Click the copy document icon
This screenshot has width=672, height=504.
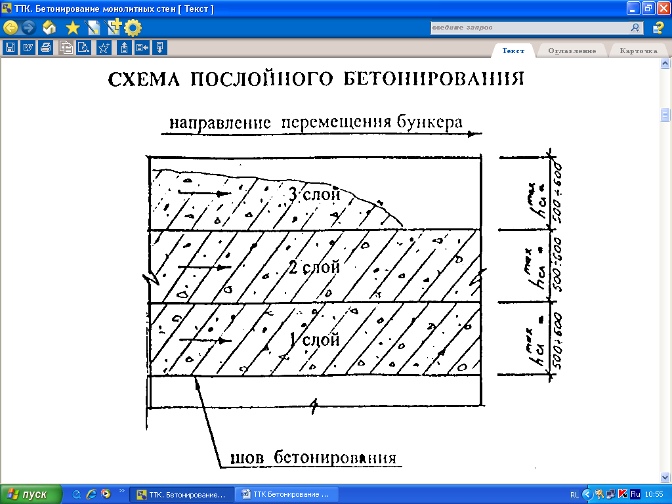(66, 47)
